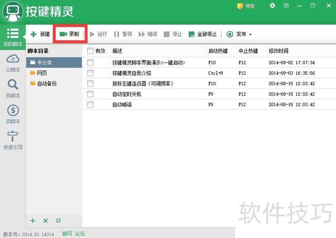Enable checkbox for 按键精灵自我介绍 script
The height and width of the screenshot is (238, 336).
(x=90, y=73)
